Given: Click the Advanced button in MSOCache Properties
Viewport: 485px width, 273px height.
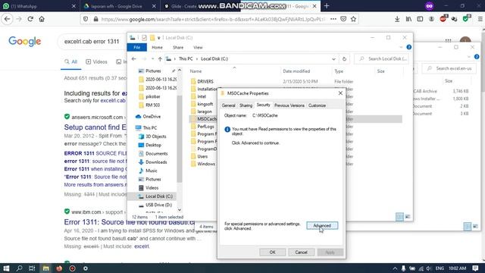Looking at the screenshot, I should [x=322, y=226].
